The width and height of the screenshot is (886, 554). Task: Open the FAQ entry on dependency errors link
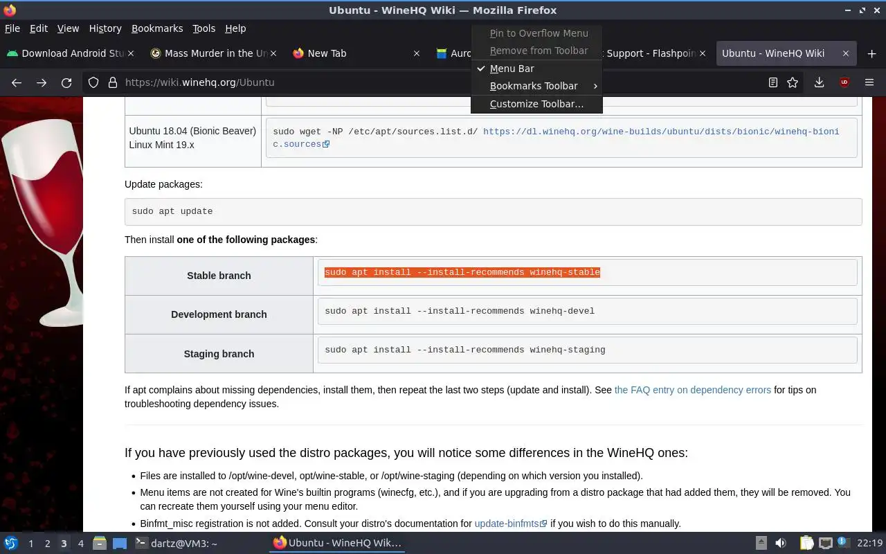coord(692,390)
